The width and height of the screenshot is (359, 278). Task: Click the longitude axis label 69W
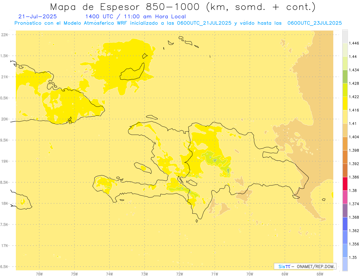point(285,274)
